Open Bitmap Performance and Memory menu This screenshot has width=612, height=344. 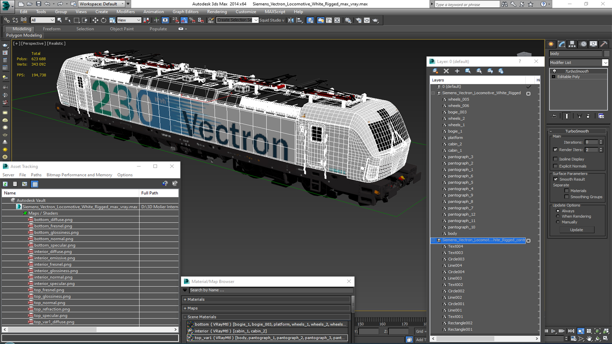[x=79, y=175]
